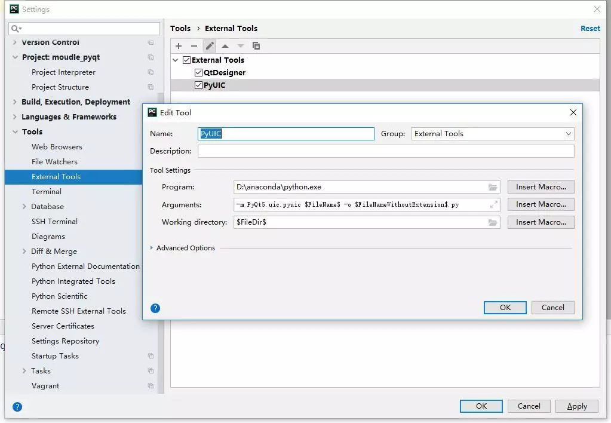Screen dimensions: 611x423
Task: Open help from the Edit Tool dialog
Action: (155, 308)
